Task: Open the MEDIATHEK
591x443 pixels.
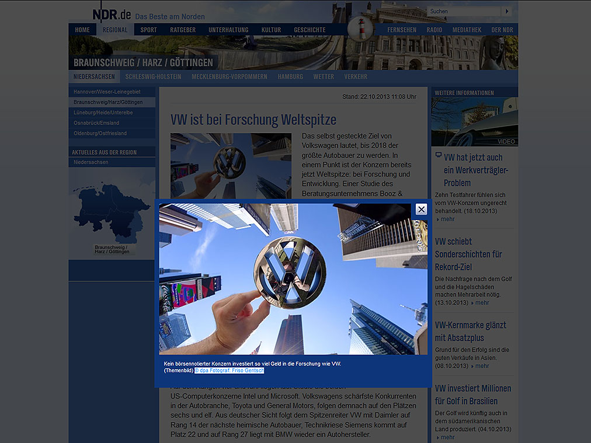Action: 467,30
